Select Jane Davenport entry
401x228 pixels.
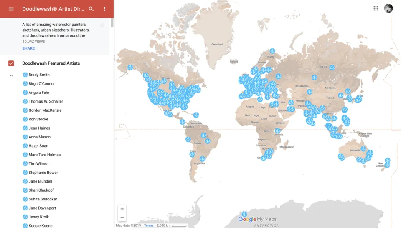tap(42, 208)
